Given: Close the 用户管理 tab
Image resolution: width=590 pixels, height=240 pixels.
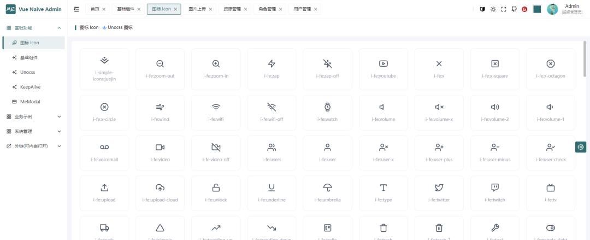Looking at the screenshot, I should pyautogui.click(x=315, y=9).
